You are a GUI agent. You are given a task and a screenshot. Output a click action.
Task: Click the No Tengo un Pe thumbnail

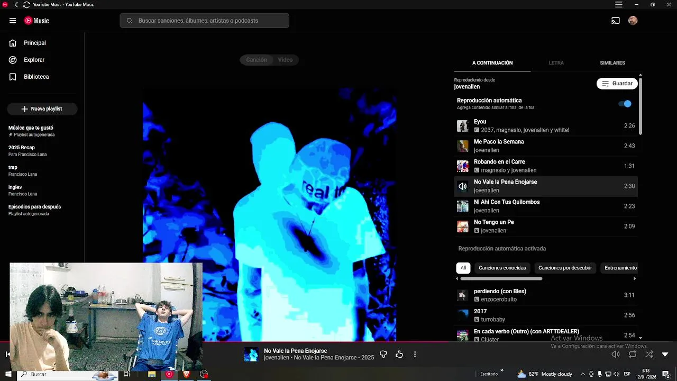463,226
